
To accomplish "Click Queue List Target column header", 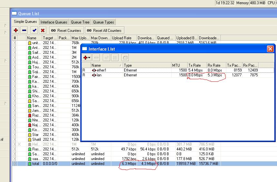I will click(50, 38).
